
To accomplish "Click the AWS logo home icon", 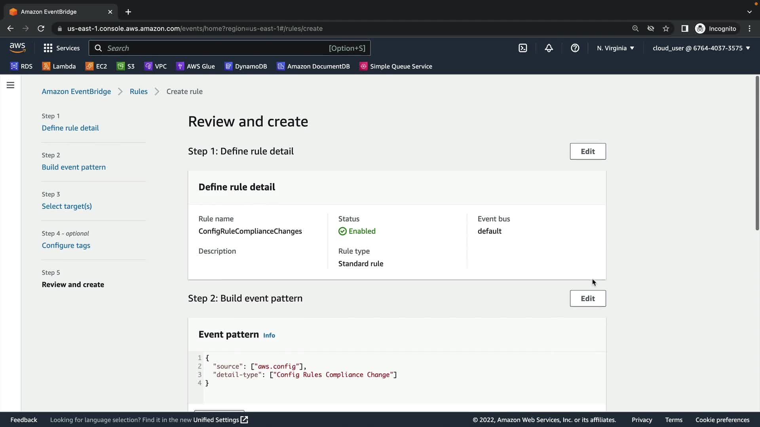I will click(x=17, y=48).
